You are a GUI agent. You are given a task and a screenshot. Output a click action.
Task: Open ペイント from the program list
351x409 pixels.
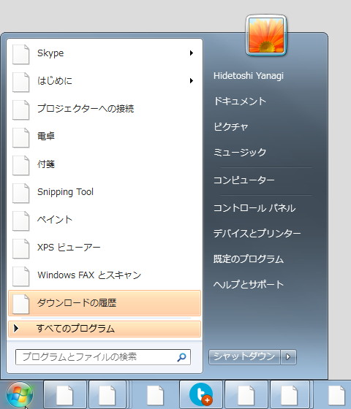(x=105, y=220)
